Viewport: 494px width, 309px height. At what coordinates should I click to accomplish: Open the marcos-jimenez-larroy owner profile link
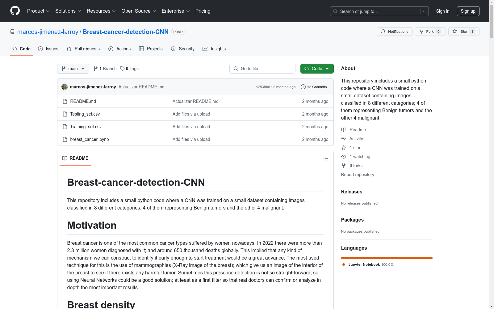click(x=48, y=32)
